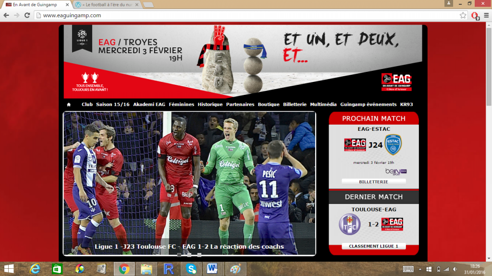Open the KR93 menu item

[406, 104]
